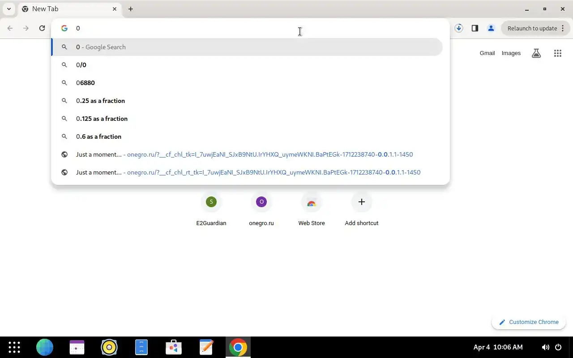
Task: Launch the globe web browser in taskbar
Action: tap(45, 347)
